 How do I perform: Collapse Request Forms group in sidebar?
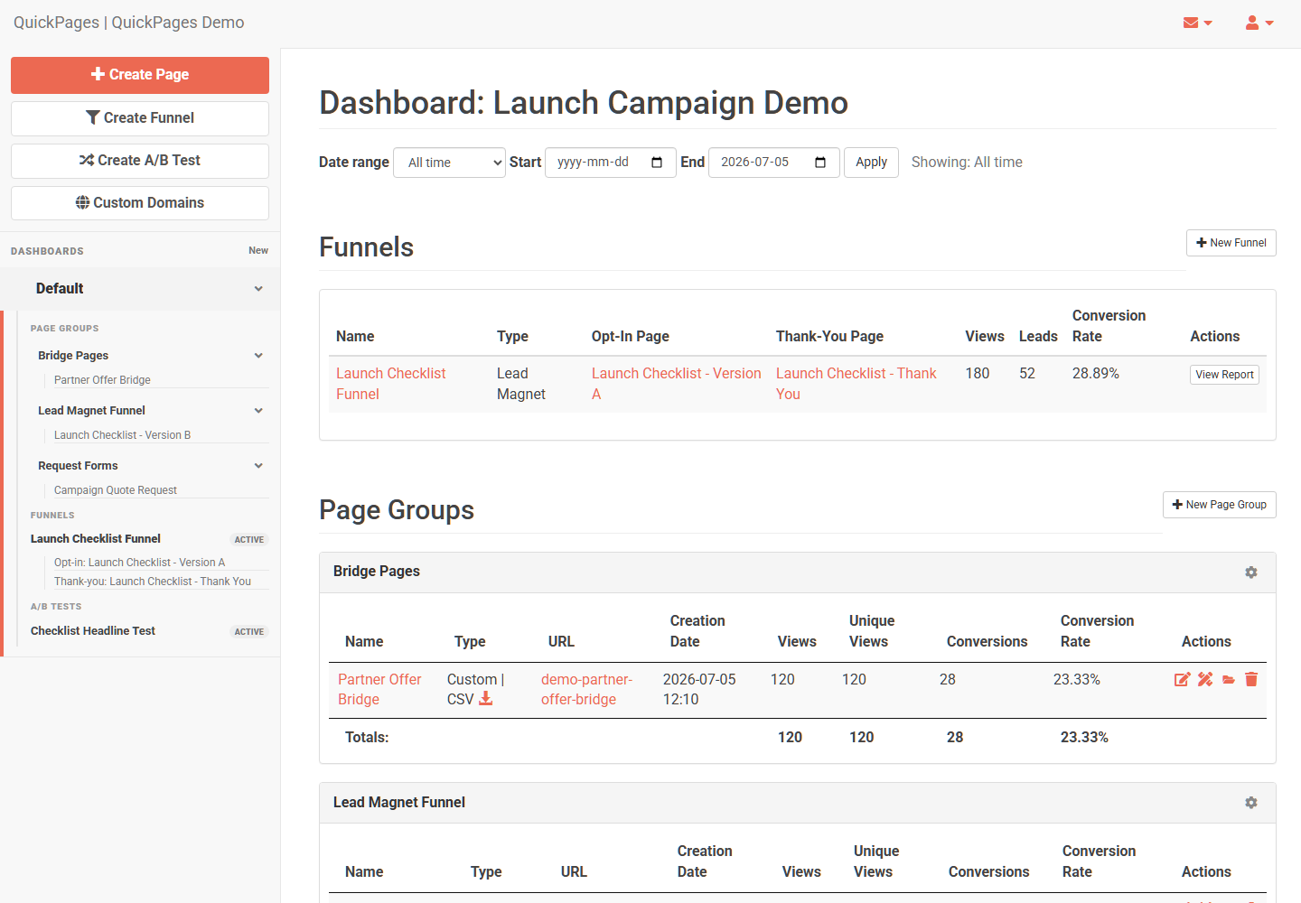coord(258,466)
